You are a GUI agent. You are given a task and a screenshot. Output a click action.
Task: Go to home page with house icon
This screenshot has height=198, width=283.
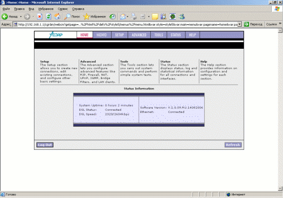(x=57, y=16)
